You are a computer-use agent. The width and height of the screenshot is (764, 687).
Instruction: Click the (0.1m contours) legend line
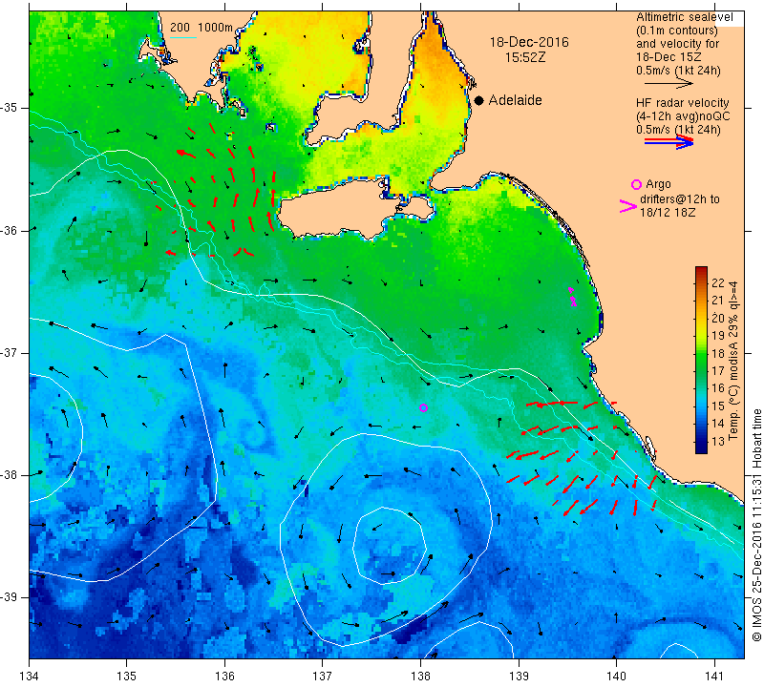pyautogui.click(x=677, y=31)
